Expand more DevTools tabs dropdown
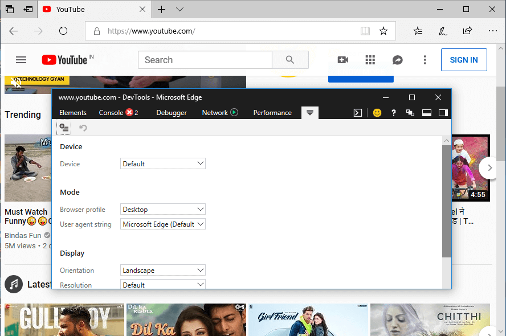This screenshot has height=336, width=506. (310, 113)
